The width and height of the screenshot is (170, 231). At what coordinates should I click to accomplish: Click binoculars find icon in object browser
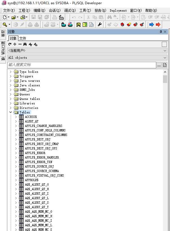pos(25,44)
